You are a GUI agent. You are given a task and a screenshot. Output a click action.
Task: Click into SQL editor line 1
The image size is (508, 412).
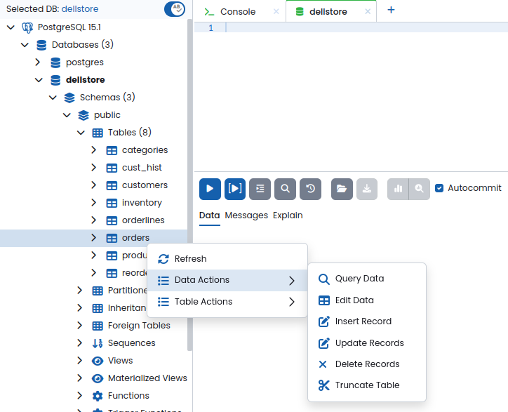tap(366, 27)
